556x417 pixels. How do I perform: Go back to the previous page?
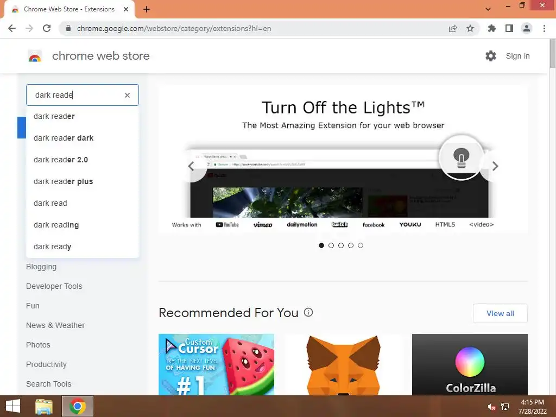click(x=12, y=28)
